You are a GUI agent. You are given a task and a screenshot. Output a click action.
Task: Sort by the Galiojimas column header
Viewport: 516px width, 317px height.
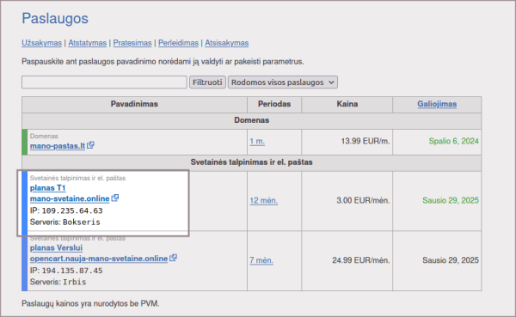437,104
